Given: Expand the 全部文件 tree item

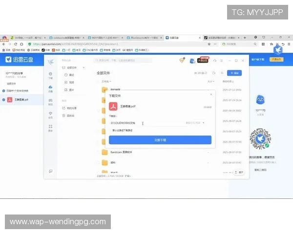Looking at the screenshot, I should click(84, 67).
